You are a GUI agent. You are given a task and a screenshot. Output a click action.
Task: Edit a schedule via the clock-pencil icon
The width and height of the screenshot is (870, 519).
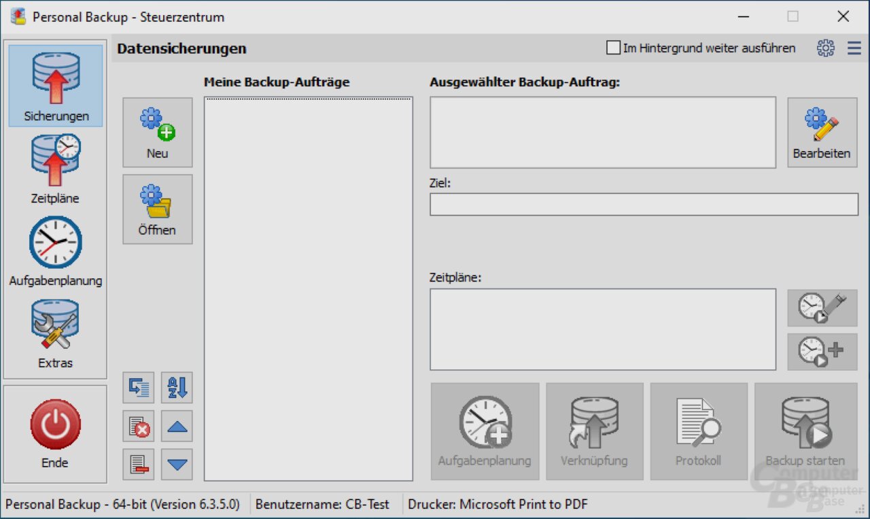click(x=822, y=307)
